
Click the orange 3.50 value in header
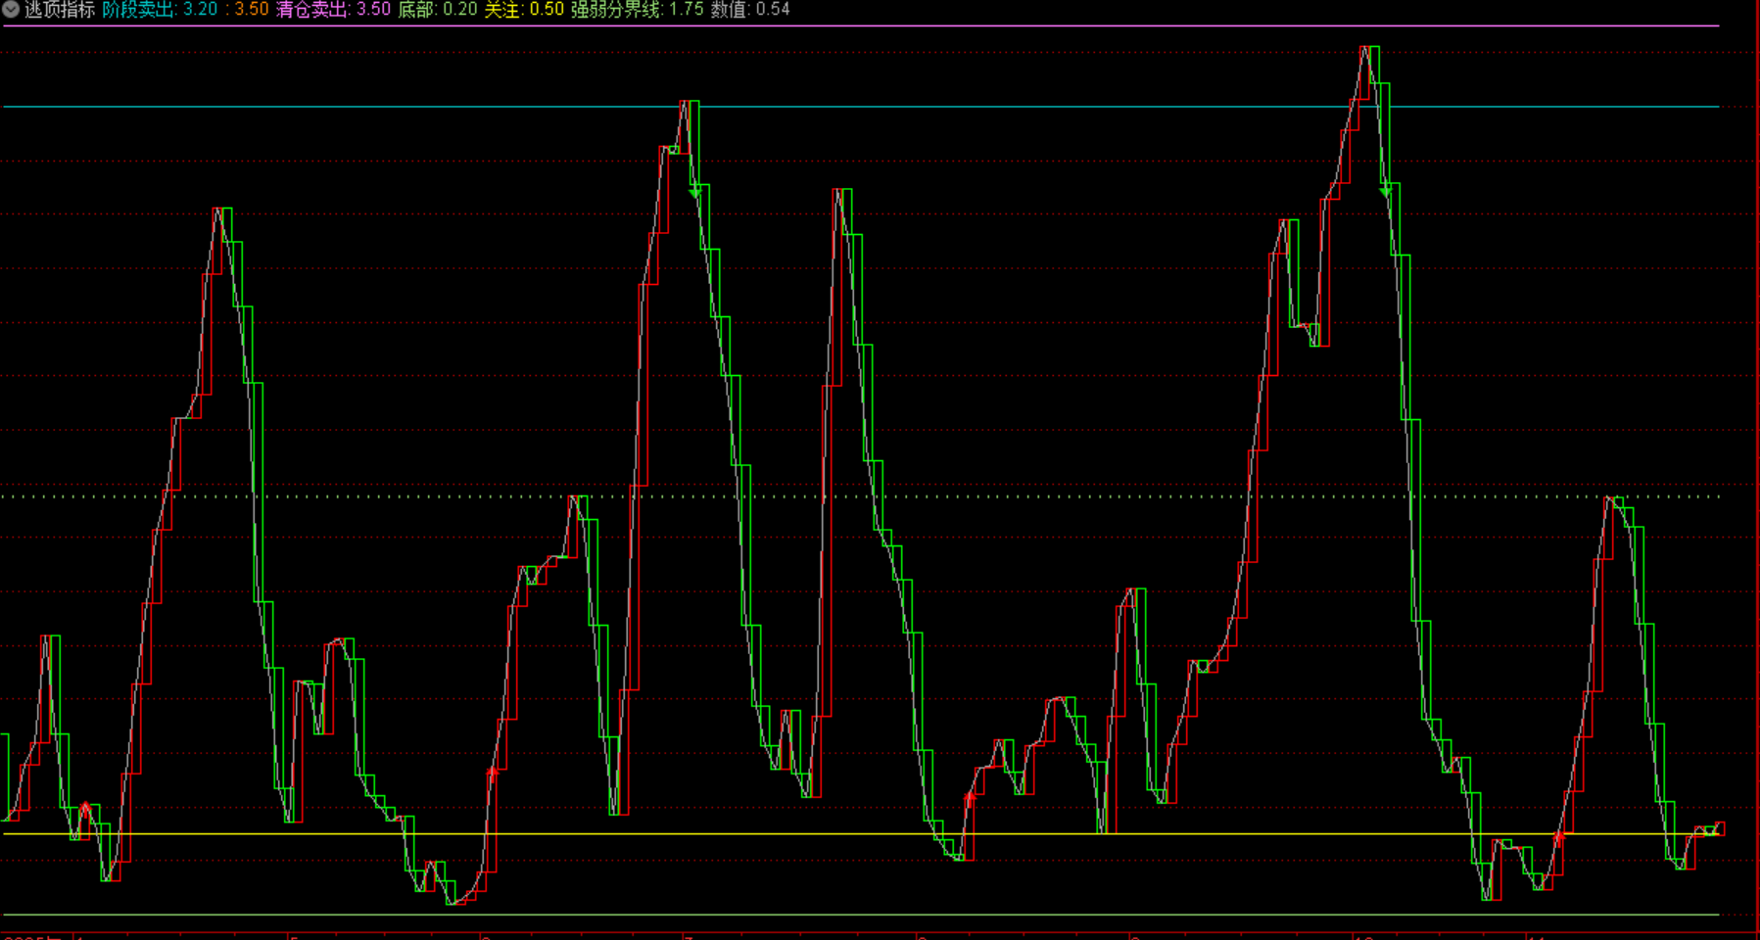251,10
